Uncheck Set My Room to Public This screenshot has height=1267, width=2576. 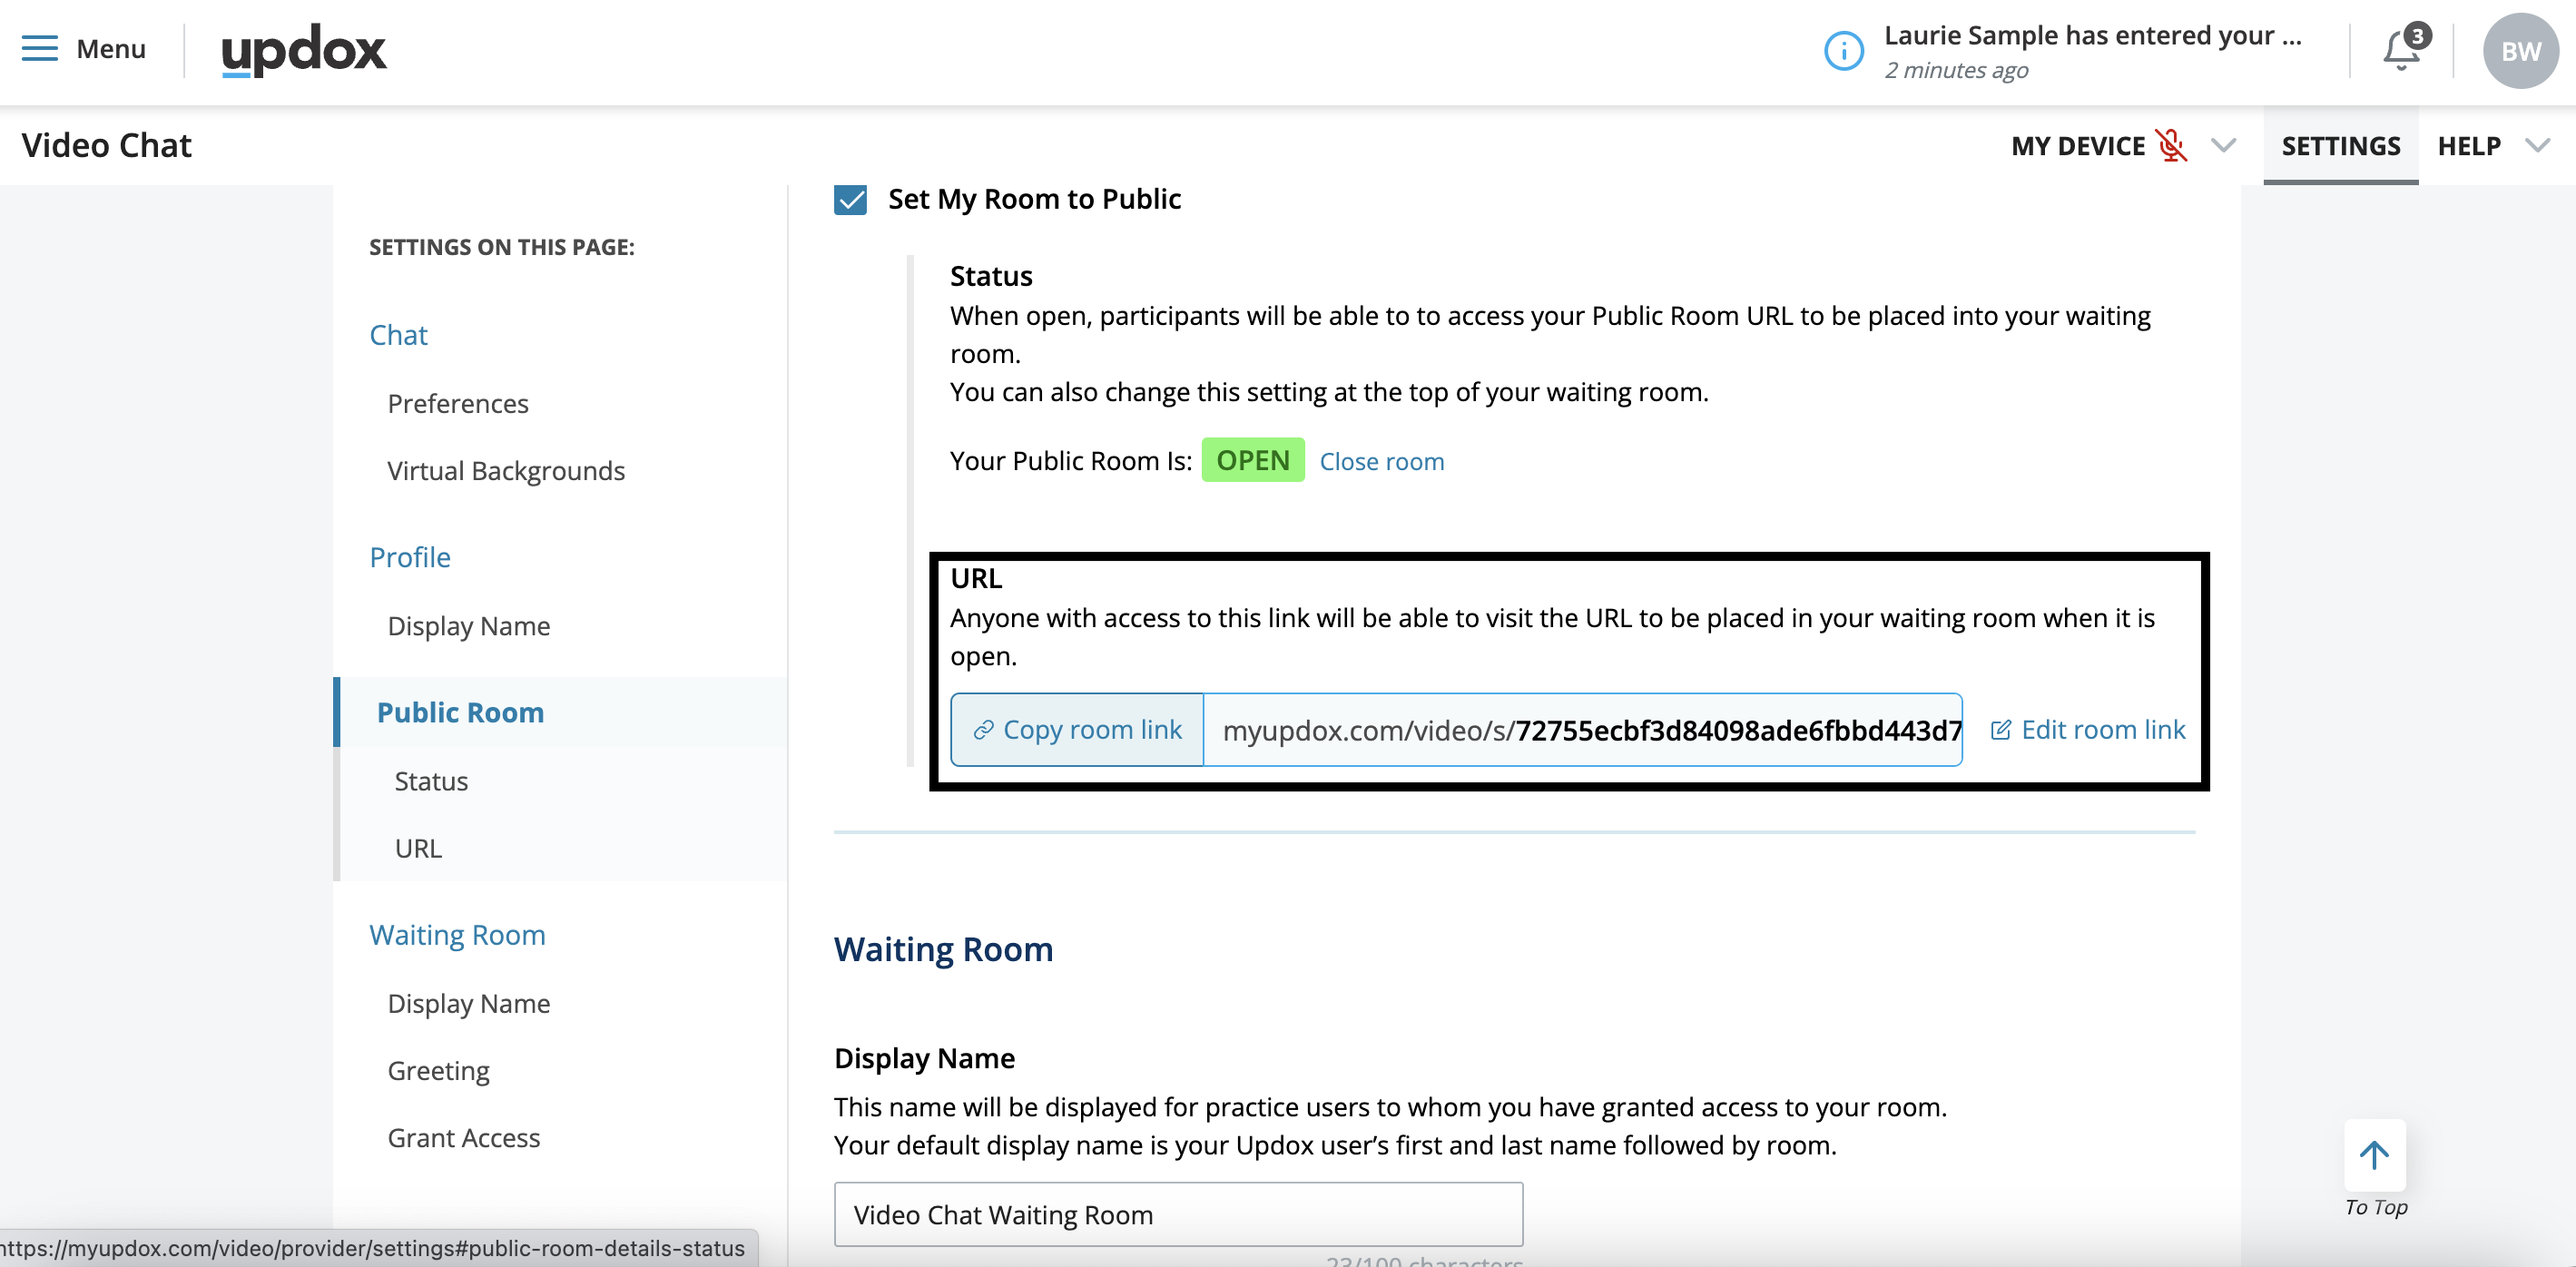coord(851,199)
